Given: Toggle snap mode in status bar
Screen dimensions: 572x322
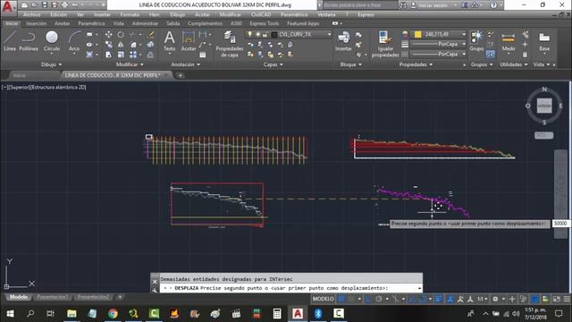Looking at the screenshot, I should [351, 299].
